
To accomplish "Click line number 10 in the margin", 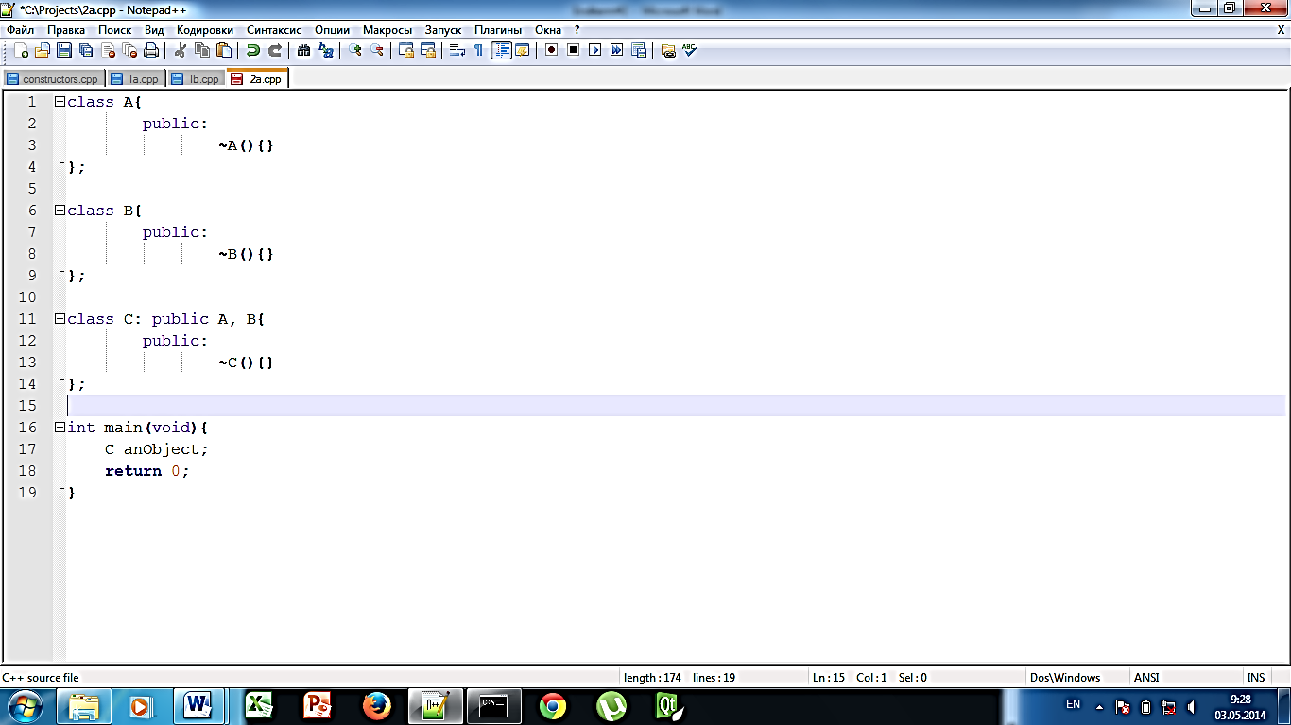I will click(x=27, y=297).
